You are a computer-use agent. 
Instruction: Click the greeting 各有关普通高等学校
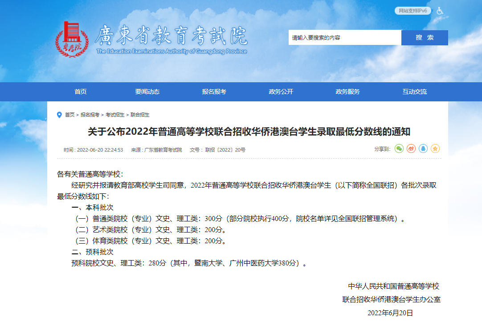(90, 174)
